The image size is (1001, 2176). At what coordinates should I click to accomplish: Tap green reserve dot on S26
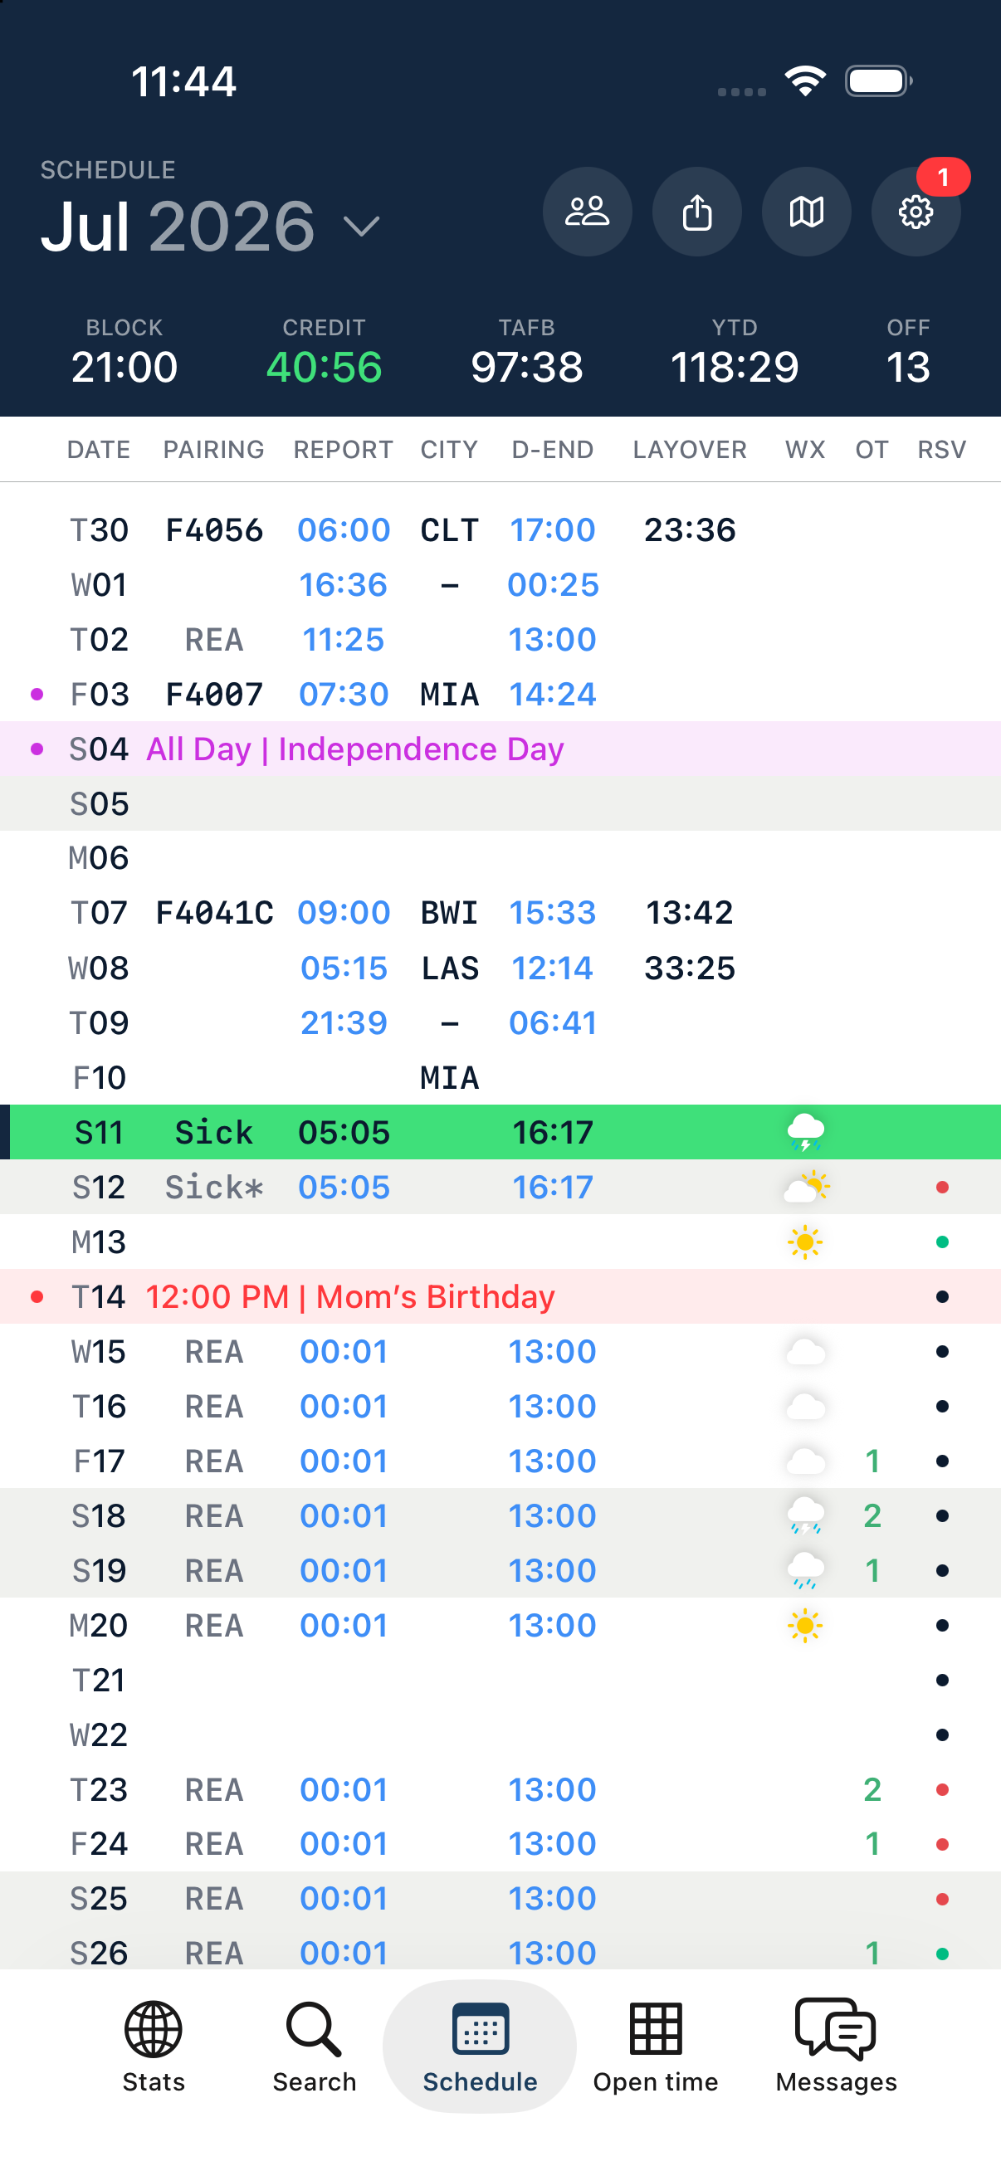(x=943, y=1953)
